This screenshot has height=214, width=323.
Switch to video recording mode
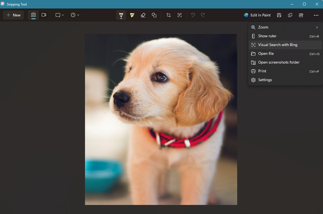click(x=44, y=15)
